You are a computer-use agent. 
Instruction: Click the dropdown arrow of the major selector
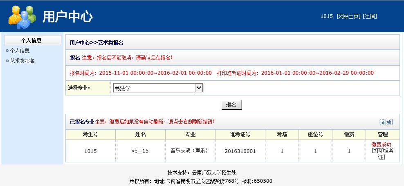point(199,88)
